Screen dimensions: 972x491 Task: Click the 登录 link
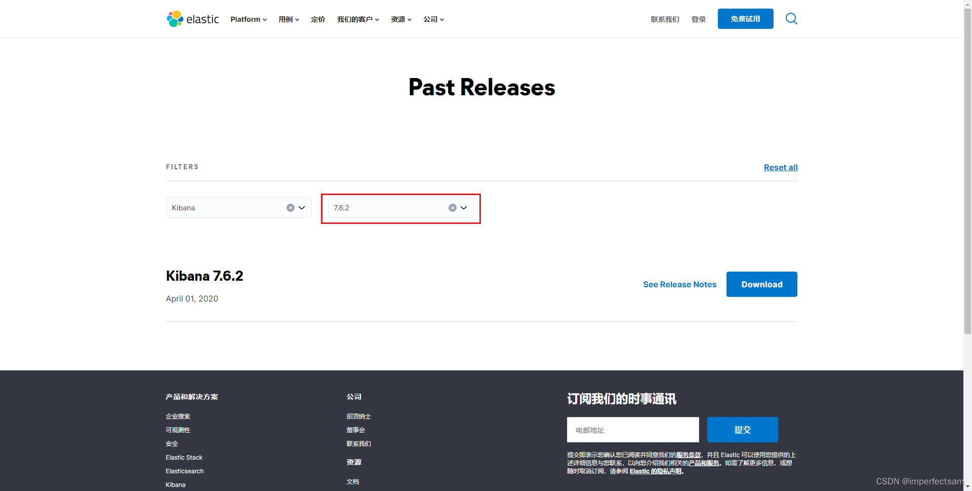pyautogui.click(x=699, y=19)
